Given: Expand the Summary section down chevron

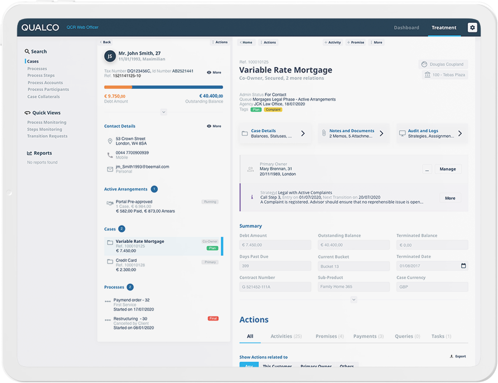Looking at the screenshot, I should pyautogui.click(x=354, y=300).
